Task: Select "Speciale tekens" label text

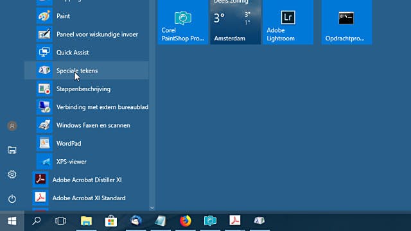Action: 77,71
